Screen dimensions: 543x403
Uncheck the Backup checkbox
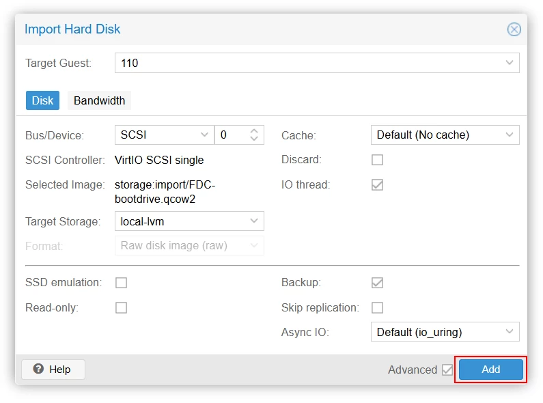click(x=377, y=283)
